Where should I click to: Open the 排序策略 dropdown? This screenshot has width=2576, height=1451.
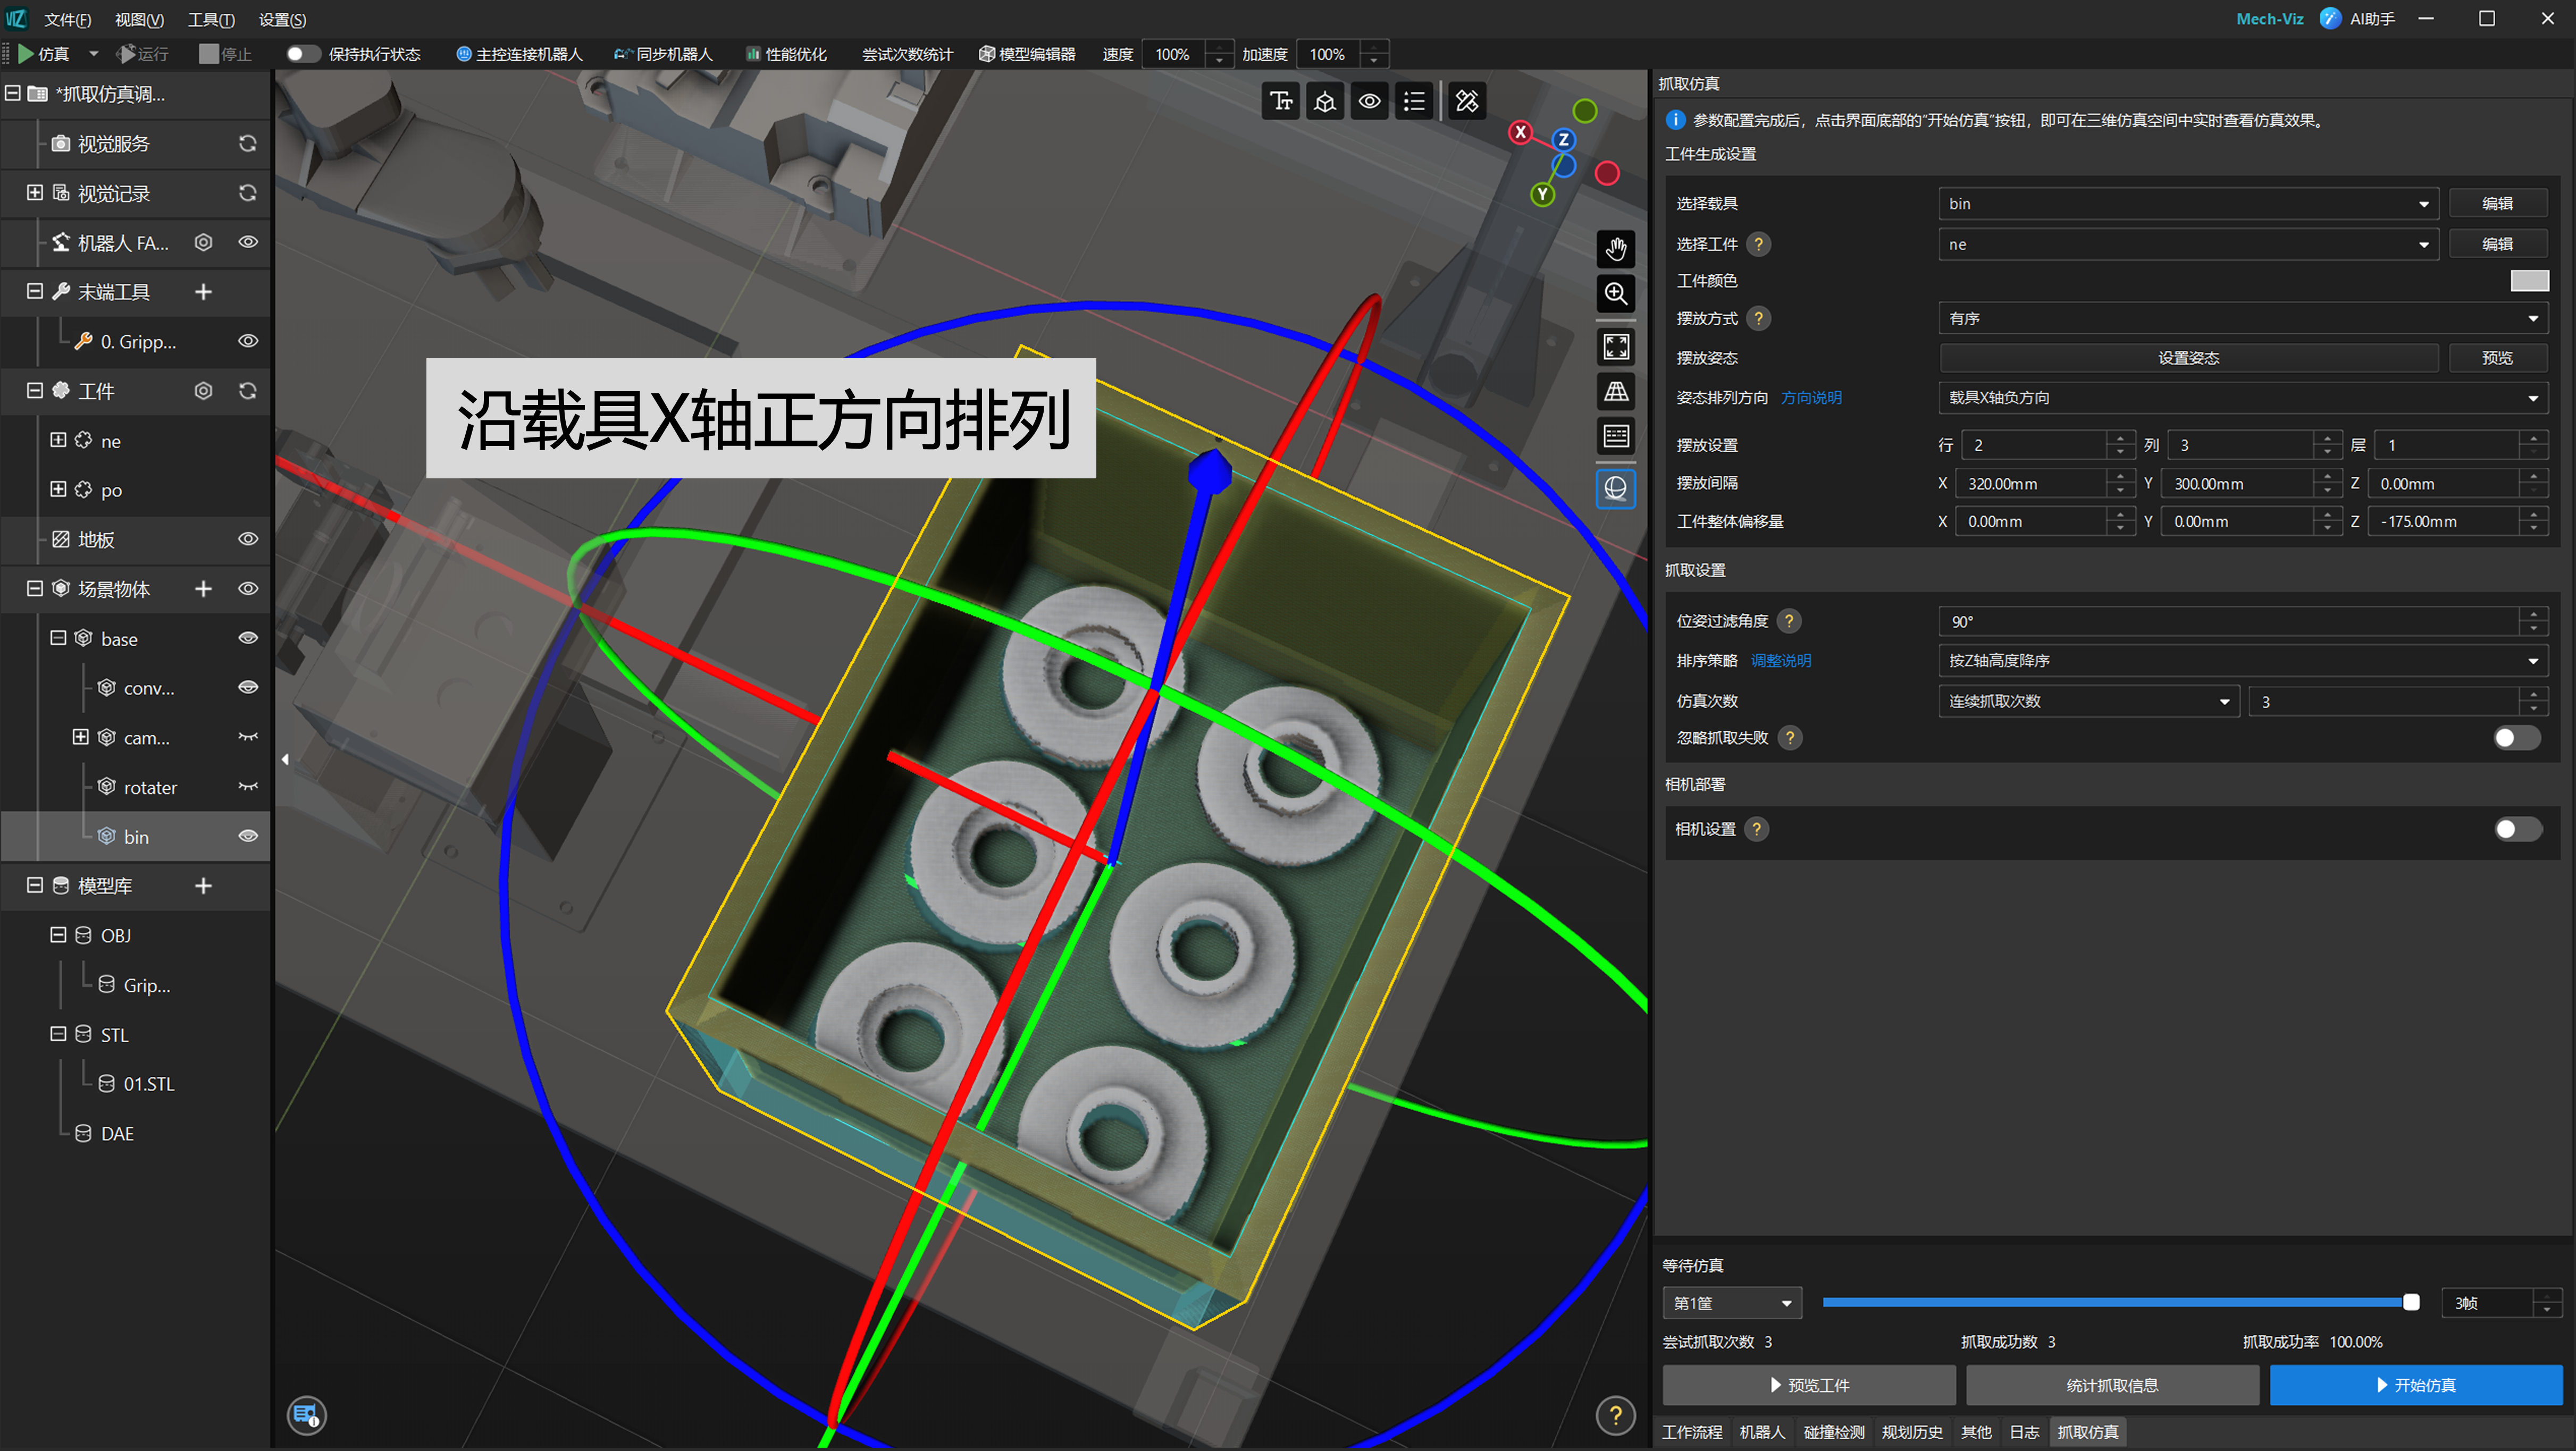[2241, 661]
